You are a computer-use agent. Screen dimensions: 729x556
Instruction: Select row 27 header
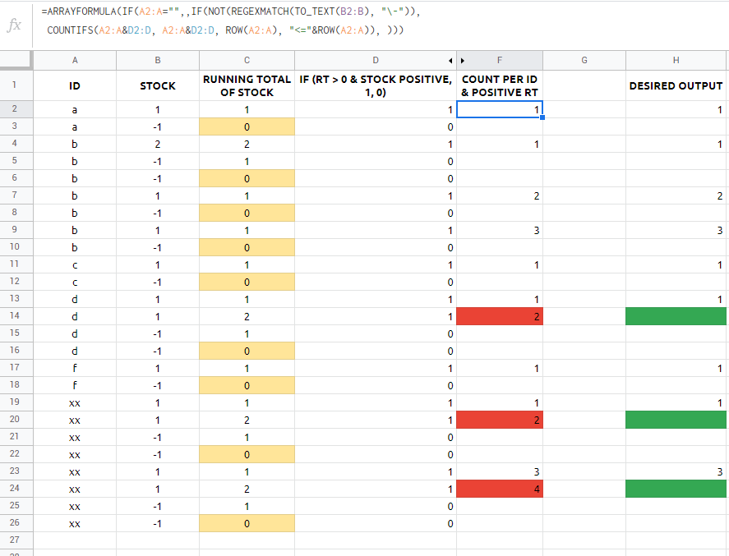[x=15, y=540]
